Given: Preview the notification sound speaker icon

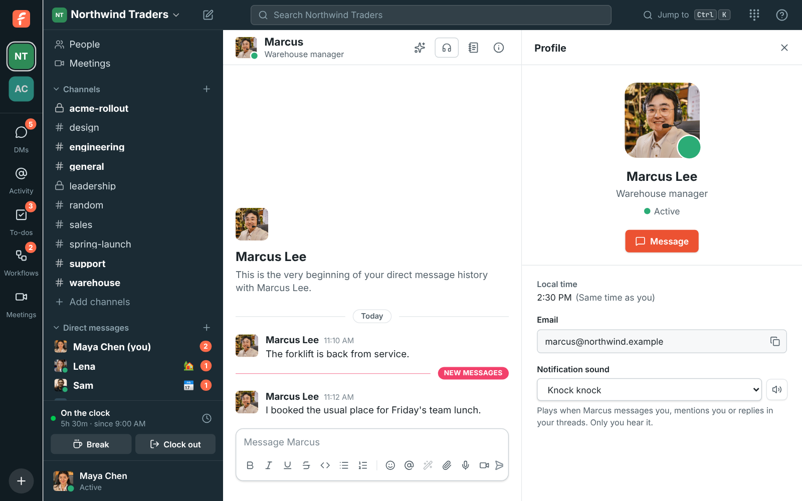Looking at the screenshot, I should click(777, 389).
